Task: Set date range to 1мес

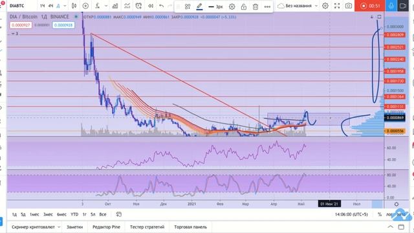Action: tap(34, 214)
